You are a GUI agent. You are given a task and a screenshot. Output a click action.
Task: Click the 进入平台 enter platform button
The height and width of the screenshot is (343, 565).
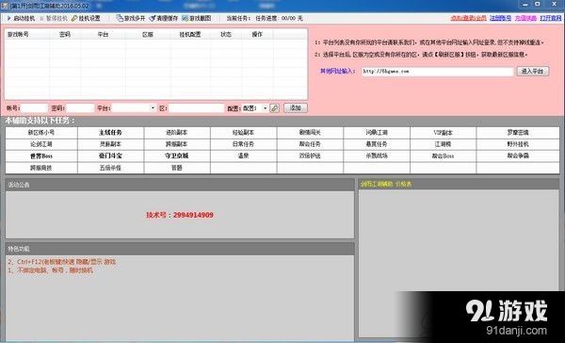533,71
